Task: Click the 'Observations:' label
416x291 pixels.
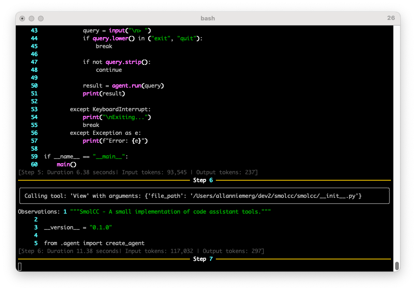Action: tap(39, 212)
